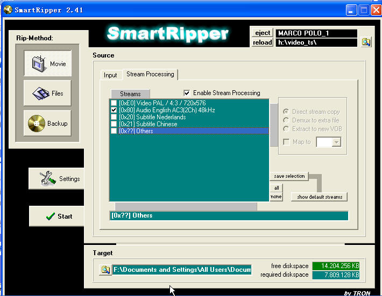Click the h:\video_ts\ source path field
This screenshot has height=296, width=382.
(316, 42)
